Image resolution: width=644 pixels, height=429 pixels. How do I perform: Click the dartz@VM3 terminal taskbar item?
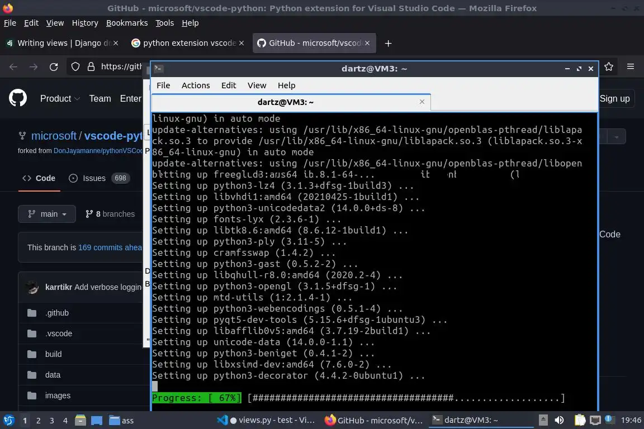[x=481, y=420]
